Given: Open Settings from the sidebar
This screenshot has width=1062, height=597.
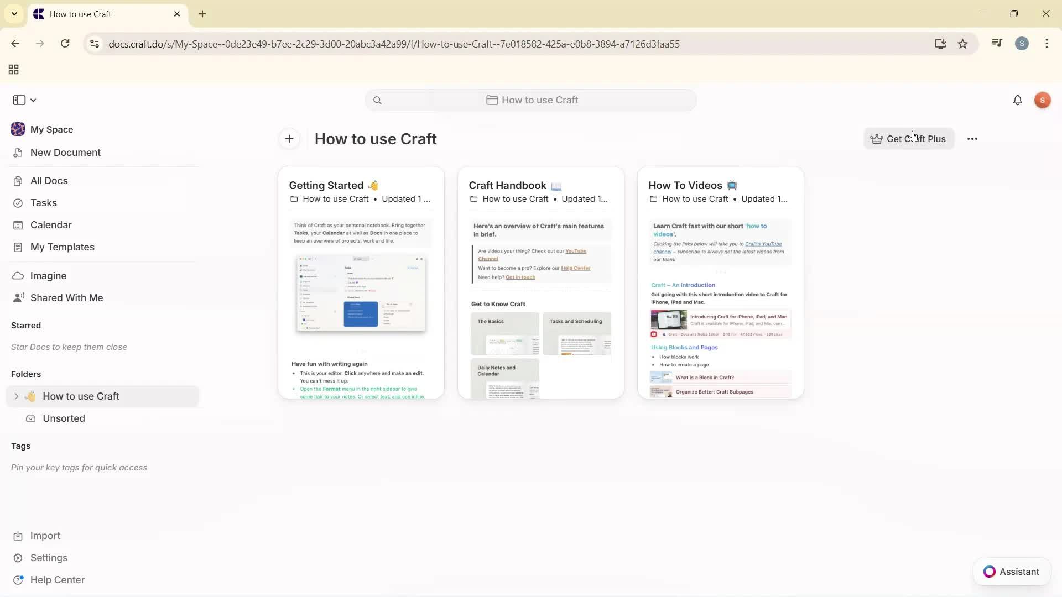Looking at the screenshot, I should tap(49, 558).
